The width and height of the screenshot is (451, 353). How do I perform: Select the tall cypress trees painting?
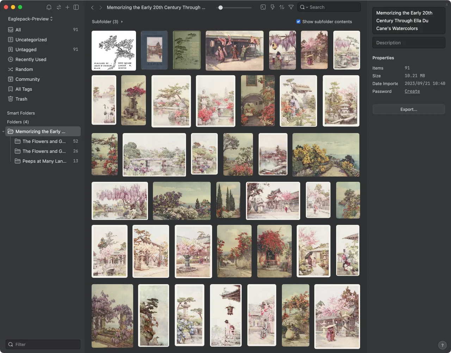pyautogui.click(x=228, y=200)
